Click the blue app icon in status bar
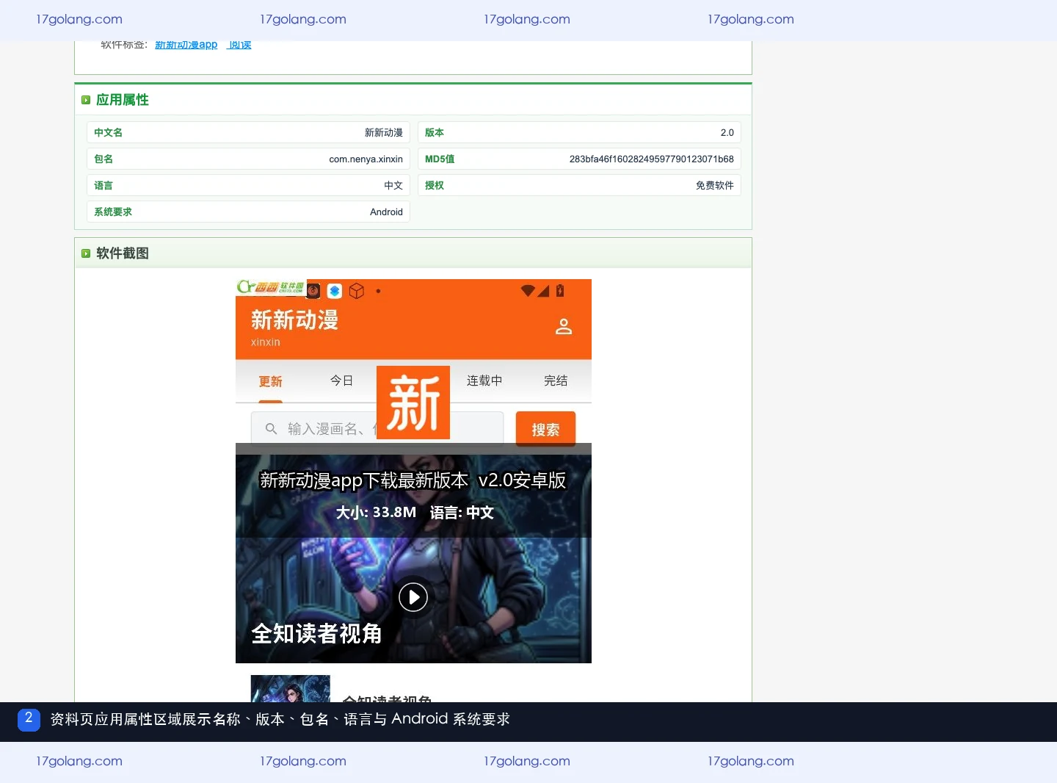Viewport: 1057px width, 783px height. click(x=335, y=291)
